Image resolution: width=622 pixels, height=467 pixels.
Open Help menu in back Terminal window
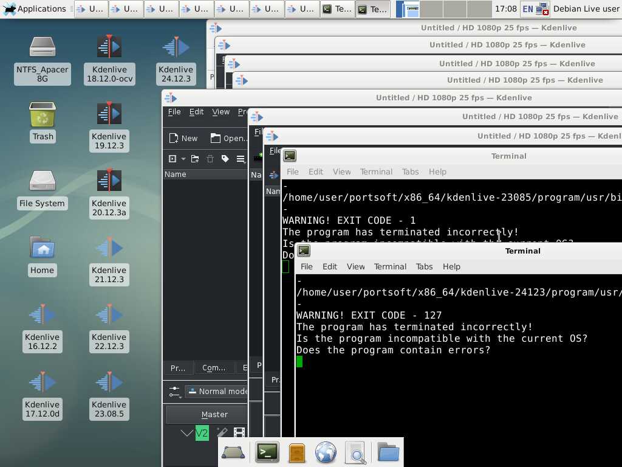coord(437,172)
